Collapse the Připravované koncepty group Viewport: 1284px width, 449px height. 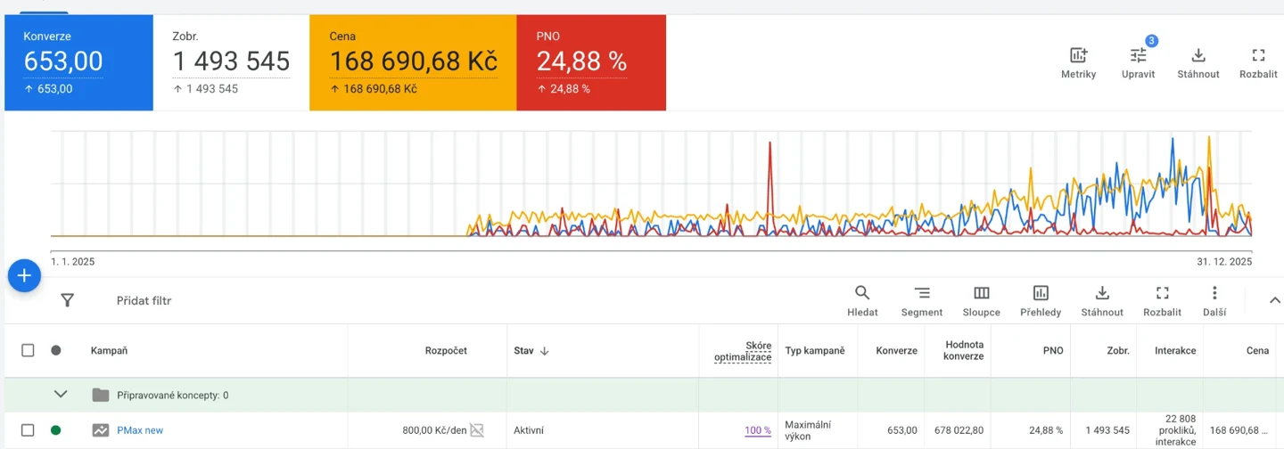pos(61,394)
